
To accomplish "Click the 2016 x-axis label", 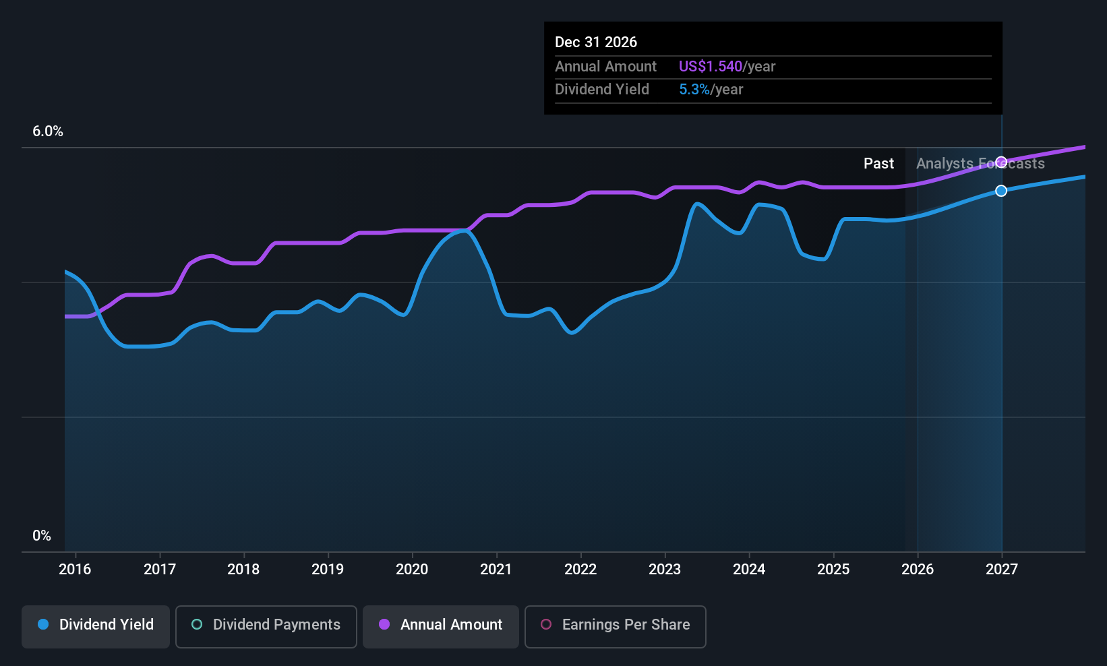I will tap(75, 569).
